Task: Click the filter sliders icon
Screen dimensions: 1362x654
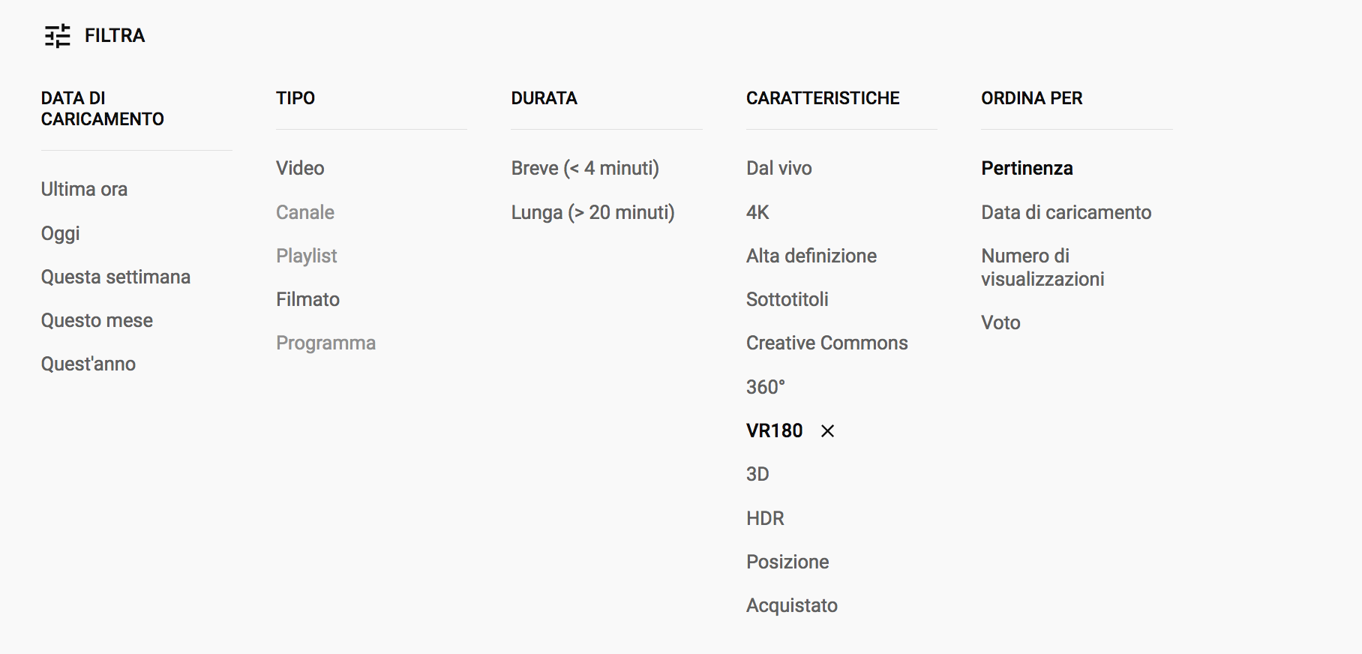Action: coord(58,36)
